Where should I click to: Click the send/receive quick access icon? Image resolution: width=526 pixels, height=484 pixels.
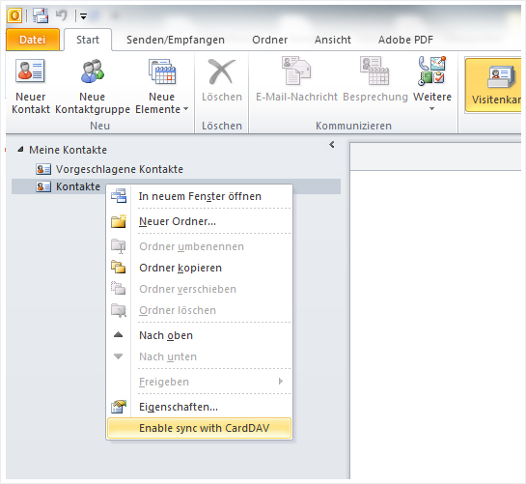[41, 15]
